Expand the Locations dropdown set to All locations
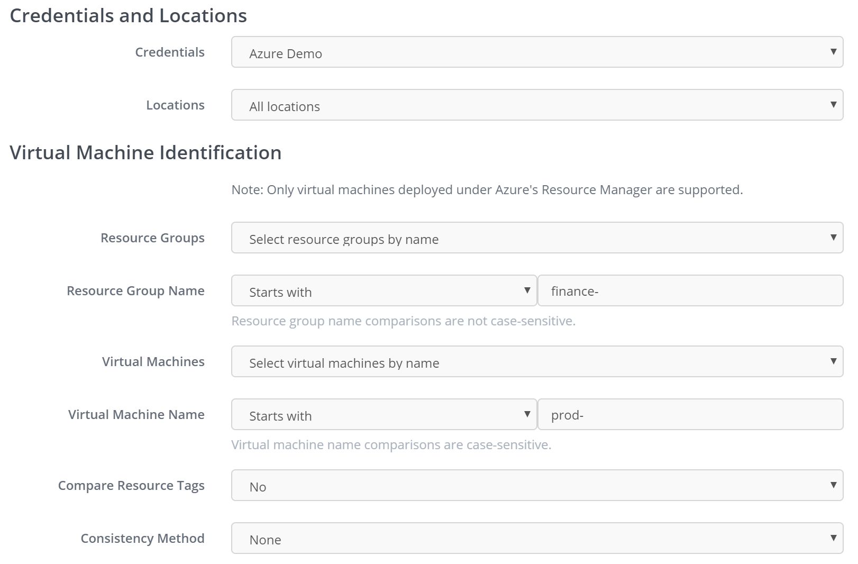The height and width of the screenshot is (564, 858). pos(536,105)
